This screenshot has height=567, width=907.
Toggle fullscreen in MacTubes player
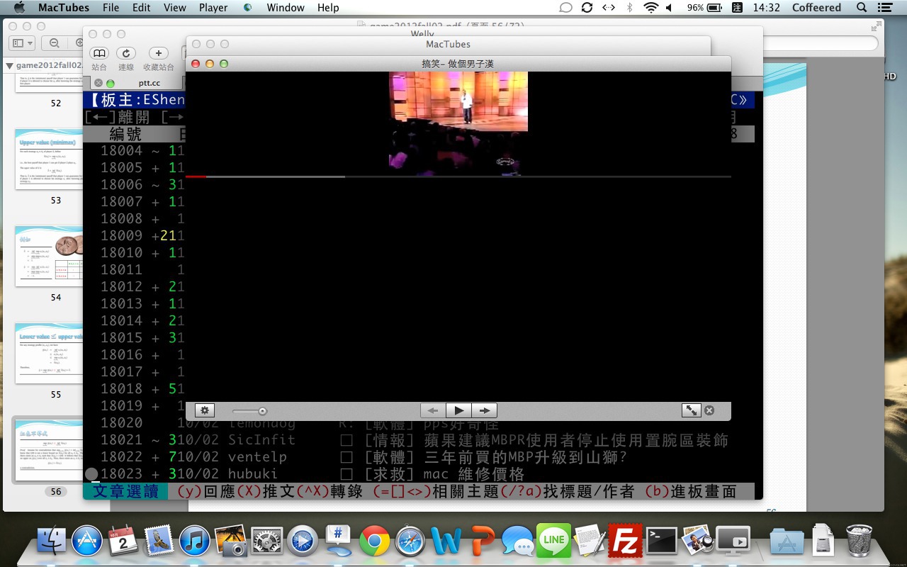pos(691,410)
